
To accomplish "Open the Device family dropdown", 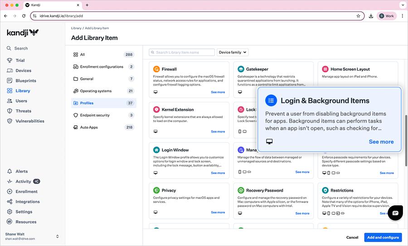I will coord(233,52).
